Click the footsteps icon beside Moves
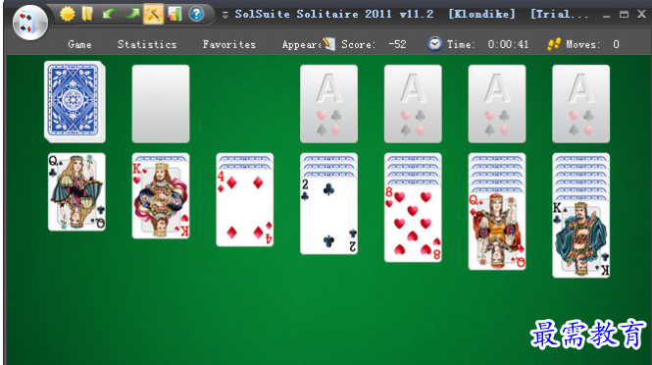Screen dimensions: 652x365 (554, 44)
